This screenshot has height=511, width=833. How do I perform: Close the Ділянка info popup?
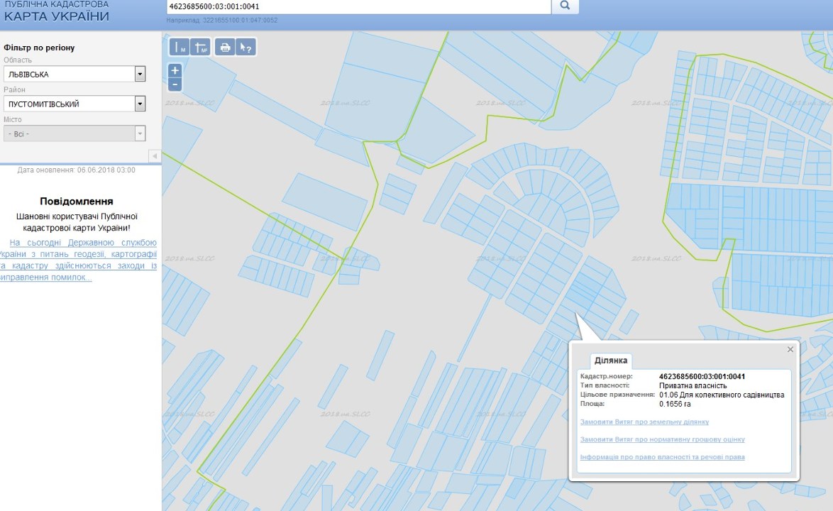coord(790,349)
